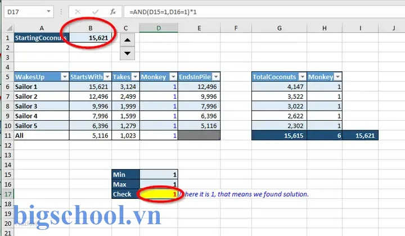Viewport: 405px width, 236px height.
Task: Select the Sailor 3 cell
Action: (42, 106)
